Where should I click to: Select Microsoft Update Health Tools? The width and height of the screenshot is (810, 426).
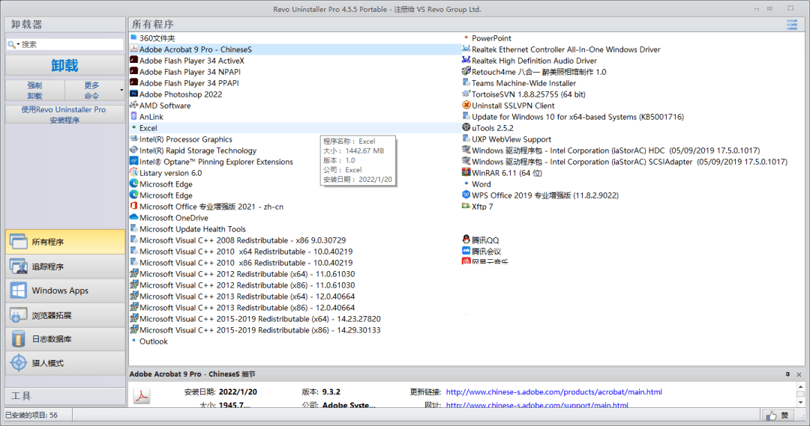pos(193,229)
